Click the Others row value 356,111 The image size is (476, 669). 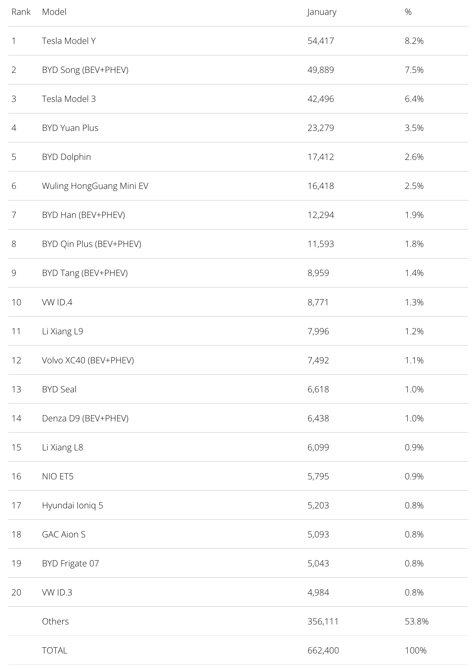323,621
